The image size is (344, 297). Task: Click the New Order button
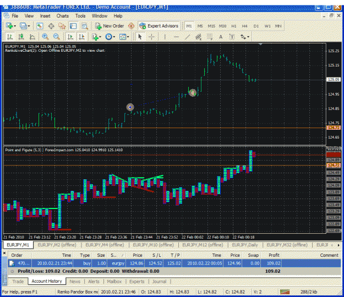click(x=110, y=26)
